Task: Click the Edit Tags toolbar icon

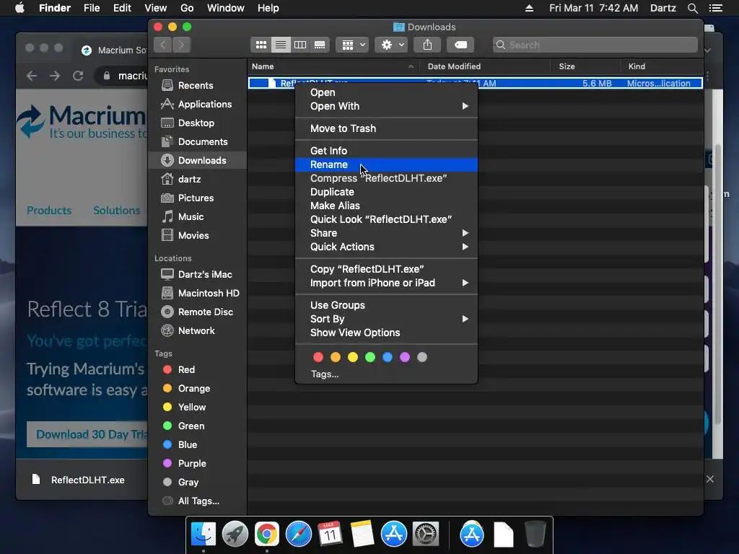Action: click(460, 45)
